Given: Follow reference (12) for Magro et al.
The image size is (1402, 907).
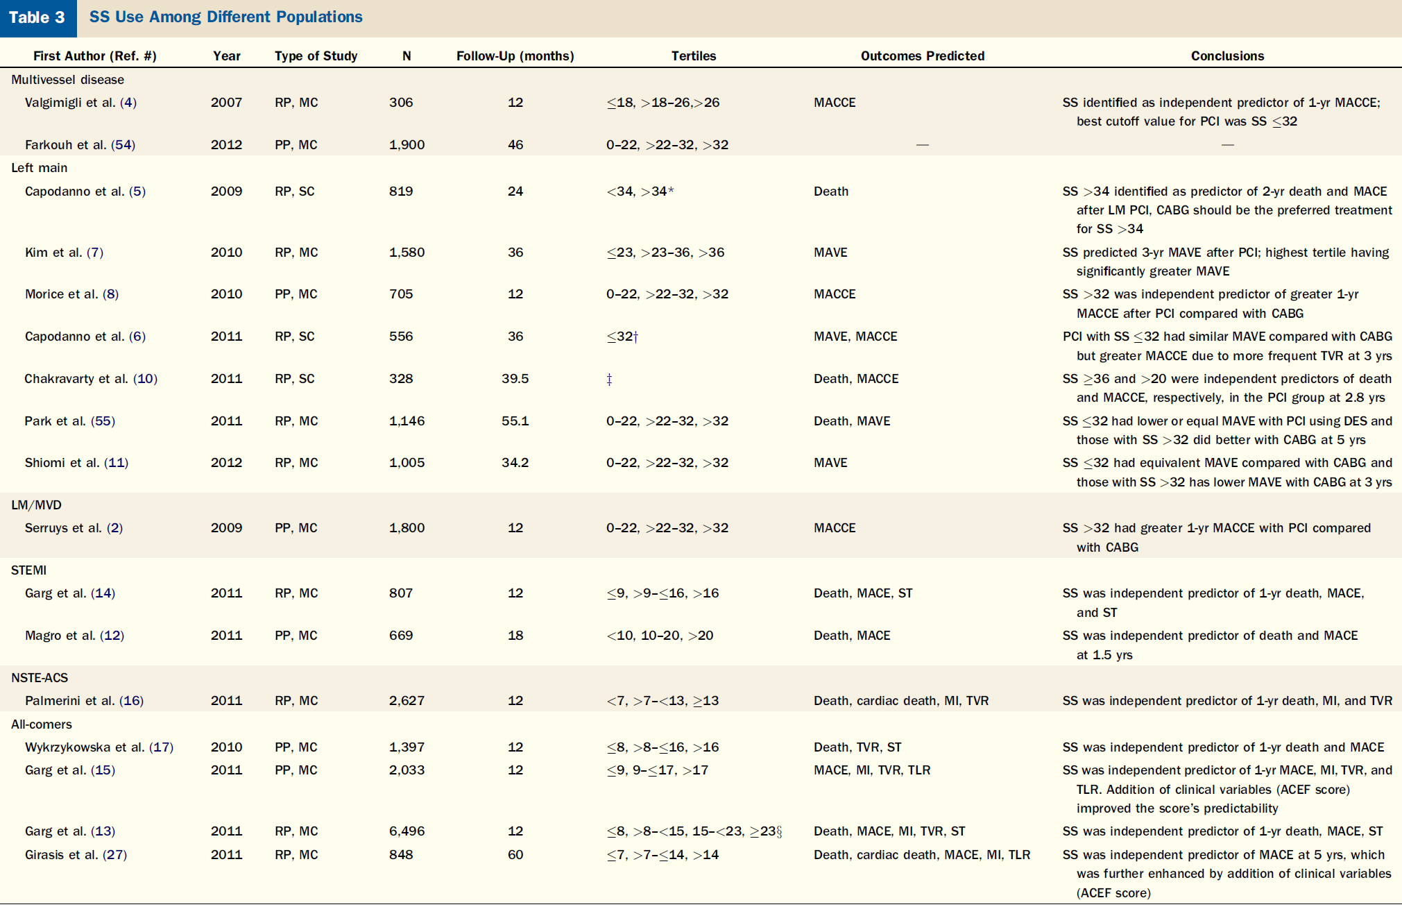Looking at the screenshot, I should point(112,636).
